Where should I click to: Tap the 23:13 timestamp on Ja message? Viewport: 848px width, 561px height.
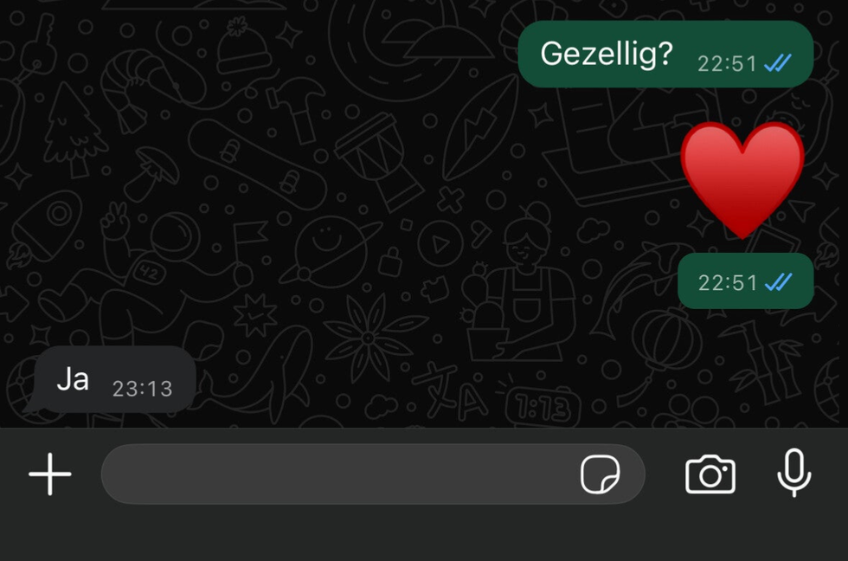tap(142, 389)
